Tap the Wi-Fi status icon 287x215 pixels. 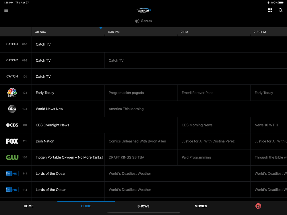[x=268, y=3]
